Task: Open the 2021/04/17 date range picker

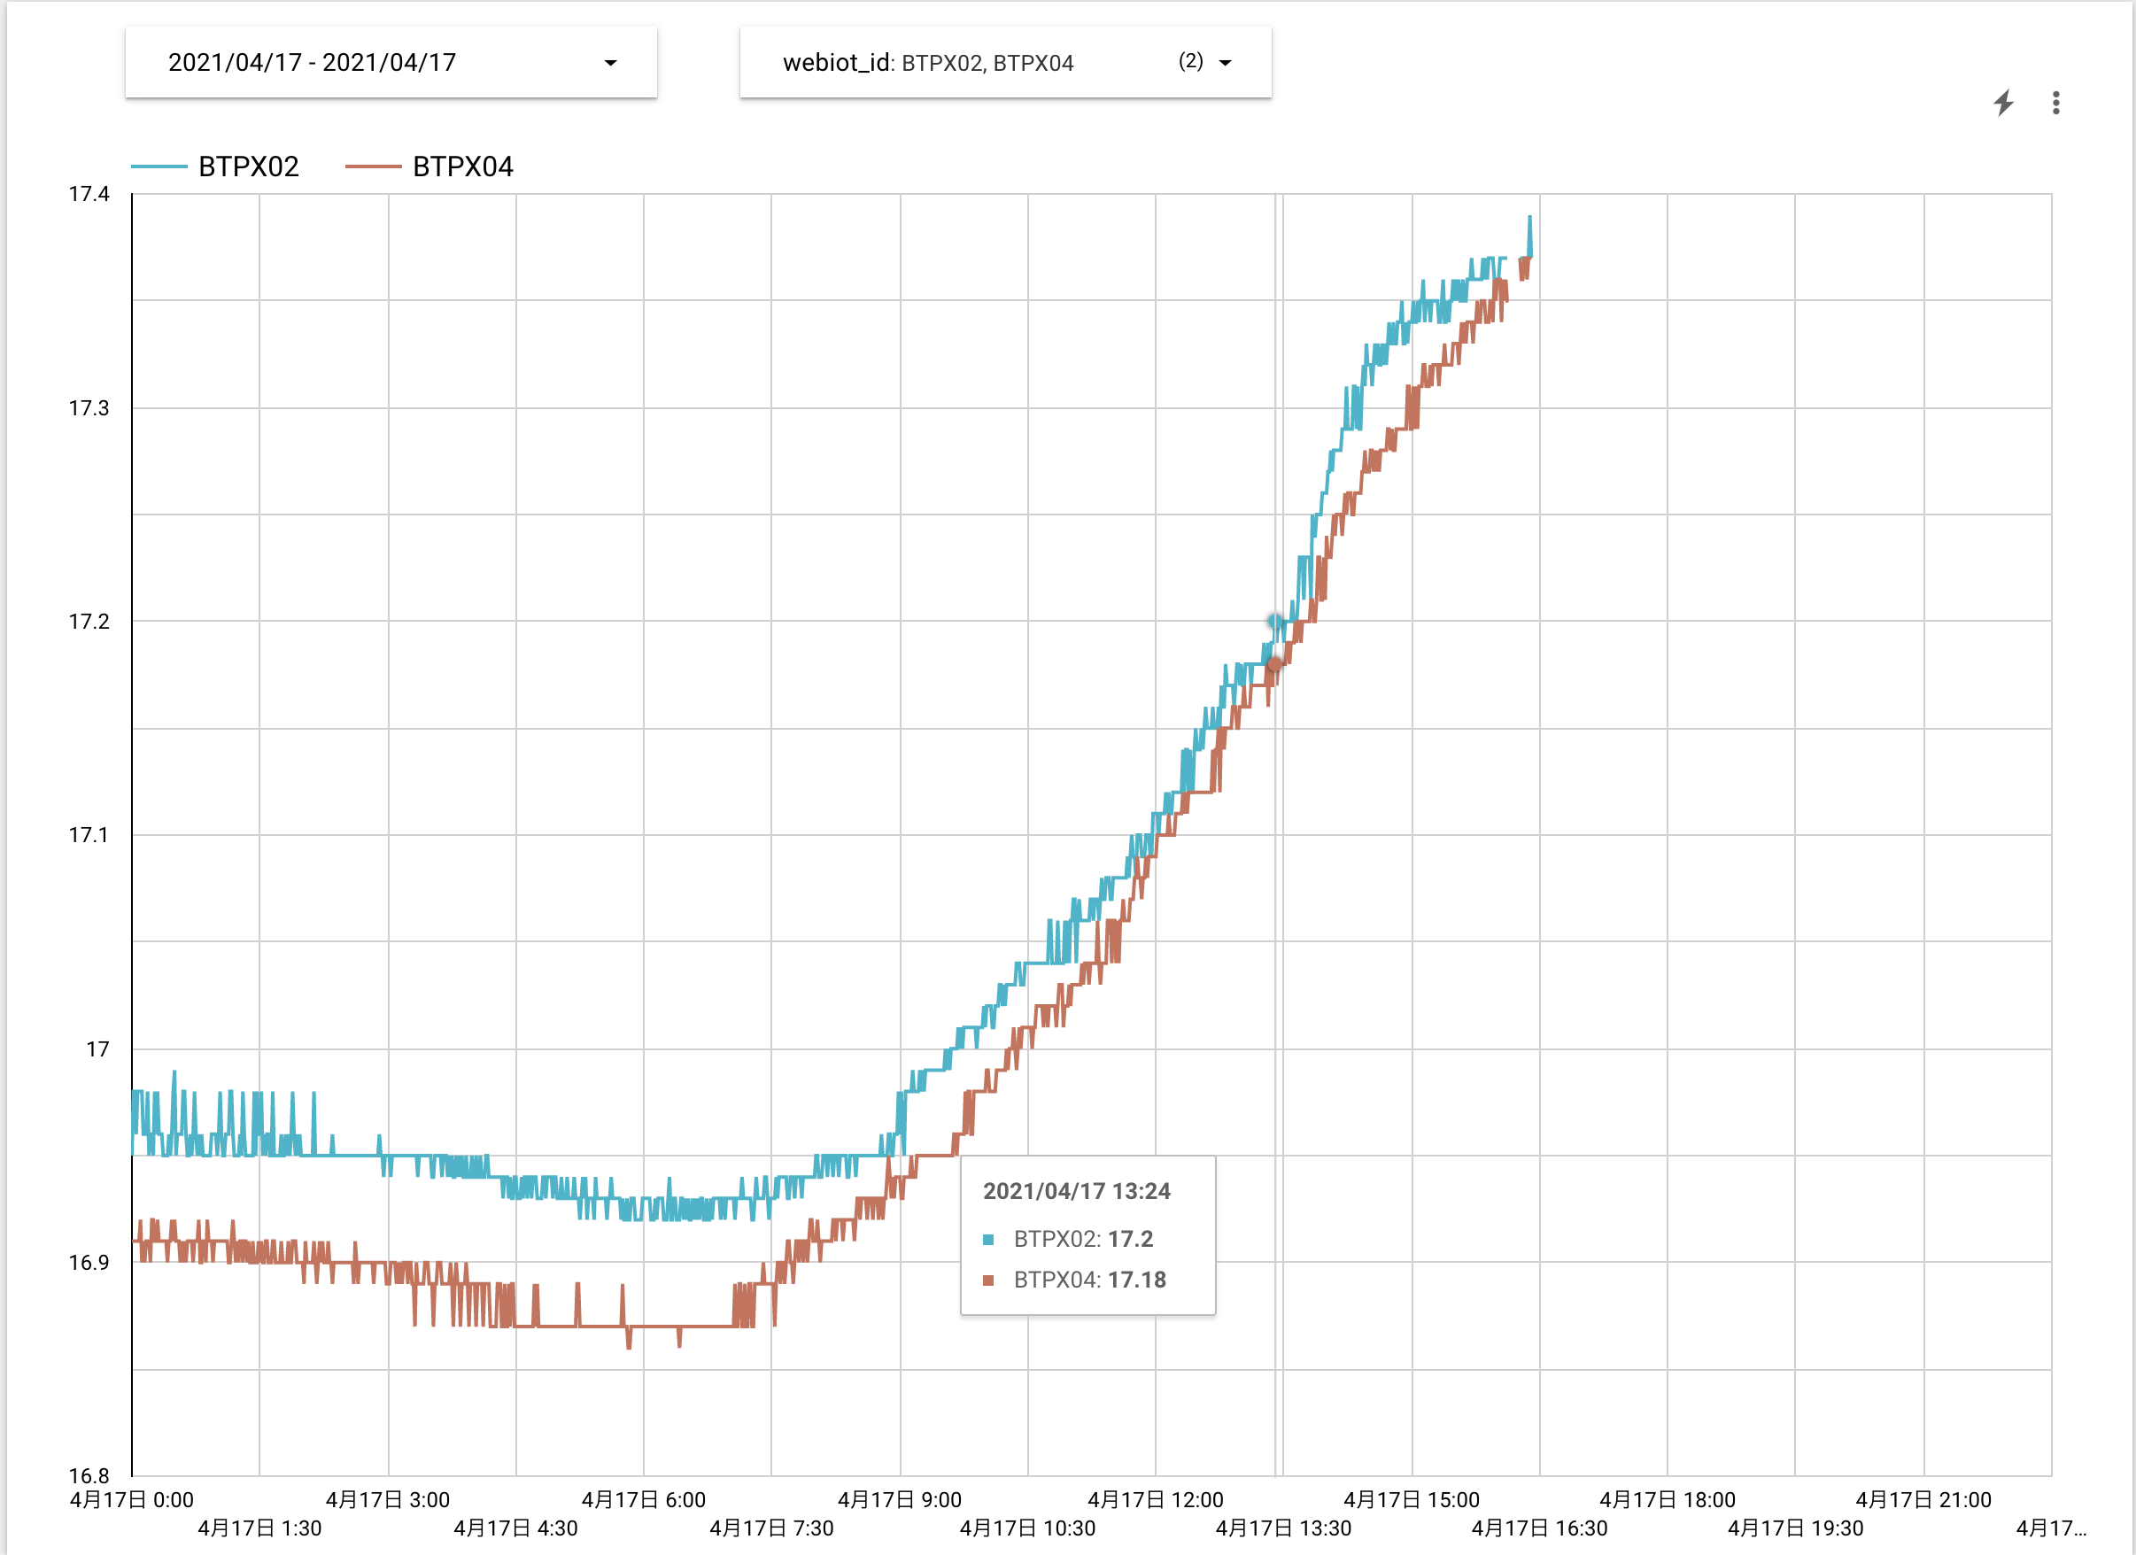Action: [311, 62]
